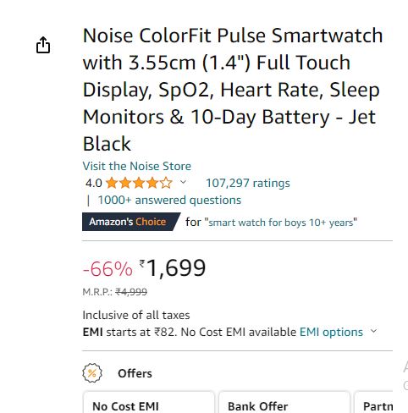This screenshot has width=408, height=413.
Task: Expand the rating breakdown chevron
Action: coord(183,182)
